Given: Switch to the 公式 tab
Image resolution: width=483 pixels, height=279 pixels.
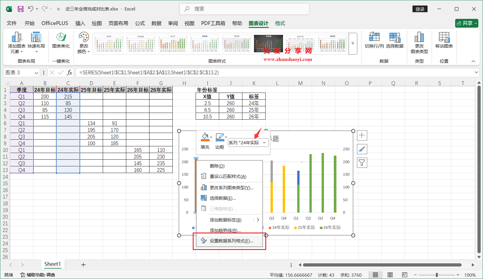Looking at the screenshot, I should (x=140, y=23).
